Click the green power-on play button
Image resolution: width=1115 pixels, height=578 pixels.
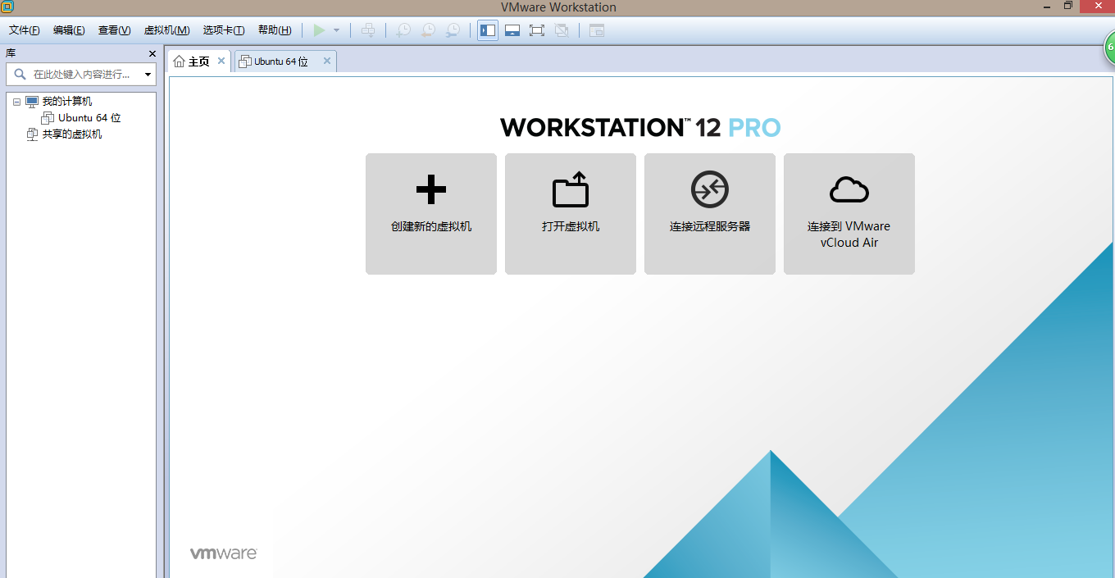pos(319,30)
